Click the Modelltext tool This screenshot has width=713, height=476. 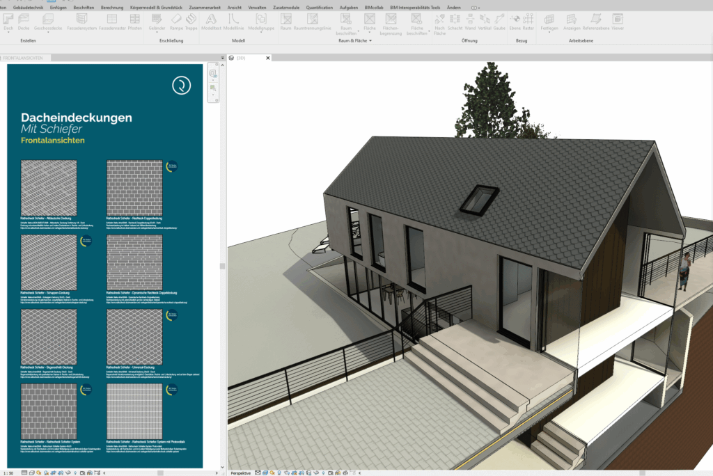(210, 21)
